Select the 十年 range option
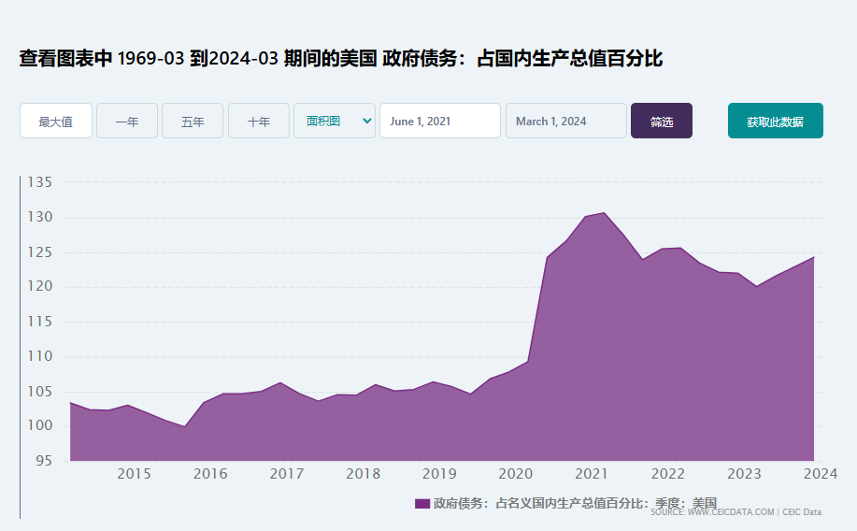The image size is (857, 531). coord(259,122)
